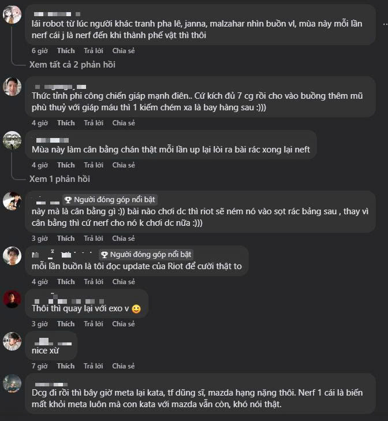388x421 pixels.
Task: Click the smiley emoji in the "exo v" comment
Action: tap(136, 309)
